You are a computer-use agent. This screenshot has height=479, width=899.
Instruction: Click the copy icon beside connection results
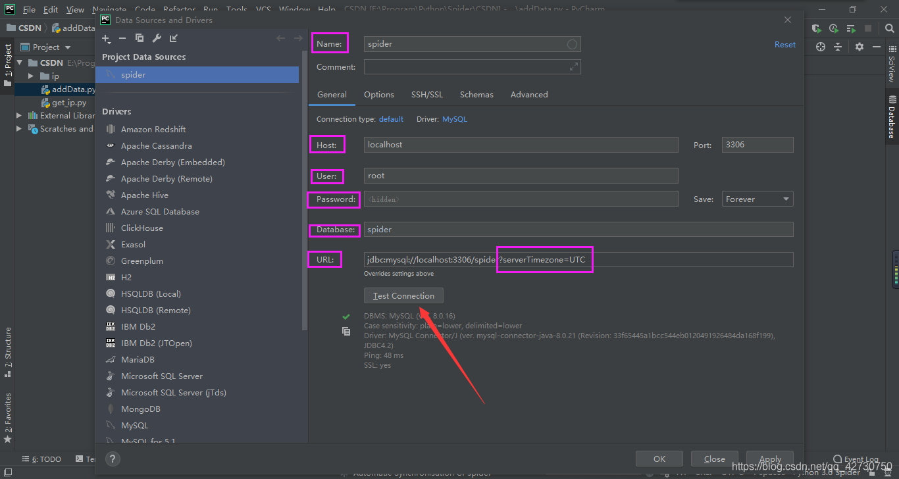(x=346, y=331)
